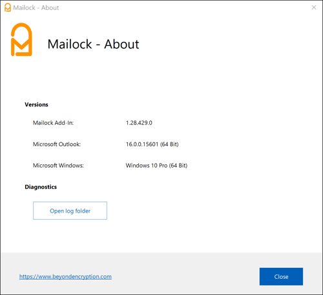Click the blue Close button

point(281,276)
